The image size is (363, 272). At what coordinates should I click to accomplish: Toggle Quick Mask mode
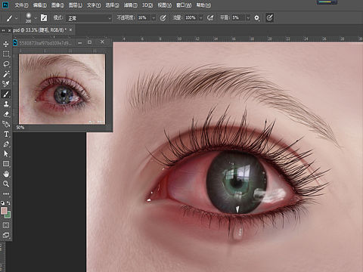pyautogui.click(x=6, y=225)
